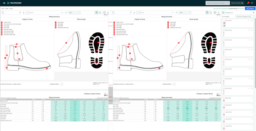Open the right viewer zoom level dropdown
The width and height of the screenshot is (256, 131).
(x=185, y=13)
